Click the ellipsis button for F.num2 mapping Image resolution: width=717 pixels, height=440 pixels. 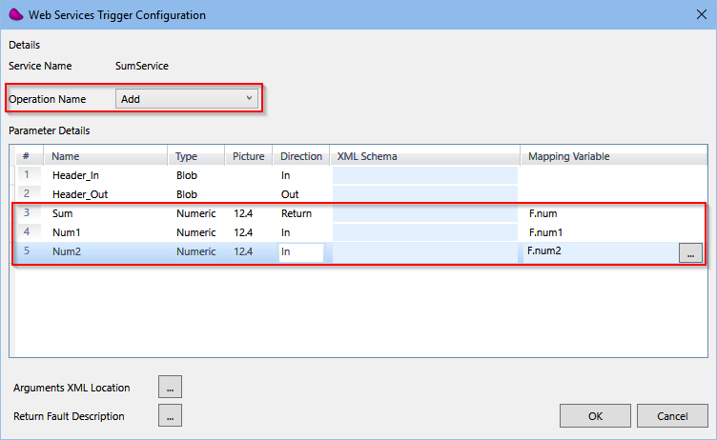691,252
